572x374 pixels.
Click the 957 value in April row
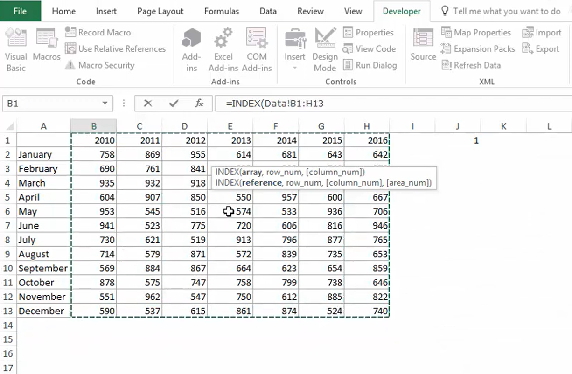276,197
